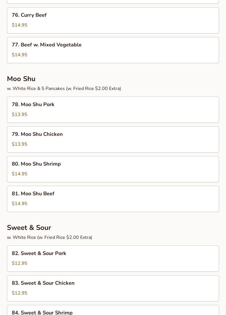Viewport: 226px width, 315px height.
Task: Click the $12.95 price of Sweet & Sour Pork
Action: (20, 263)
